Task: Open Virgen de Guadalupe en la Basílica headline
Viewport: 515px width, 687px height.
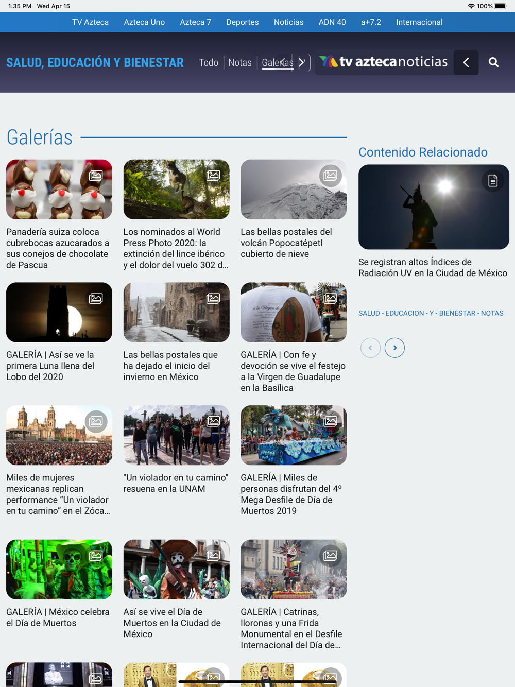Action: click(293, 371)
